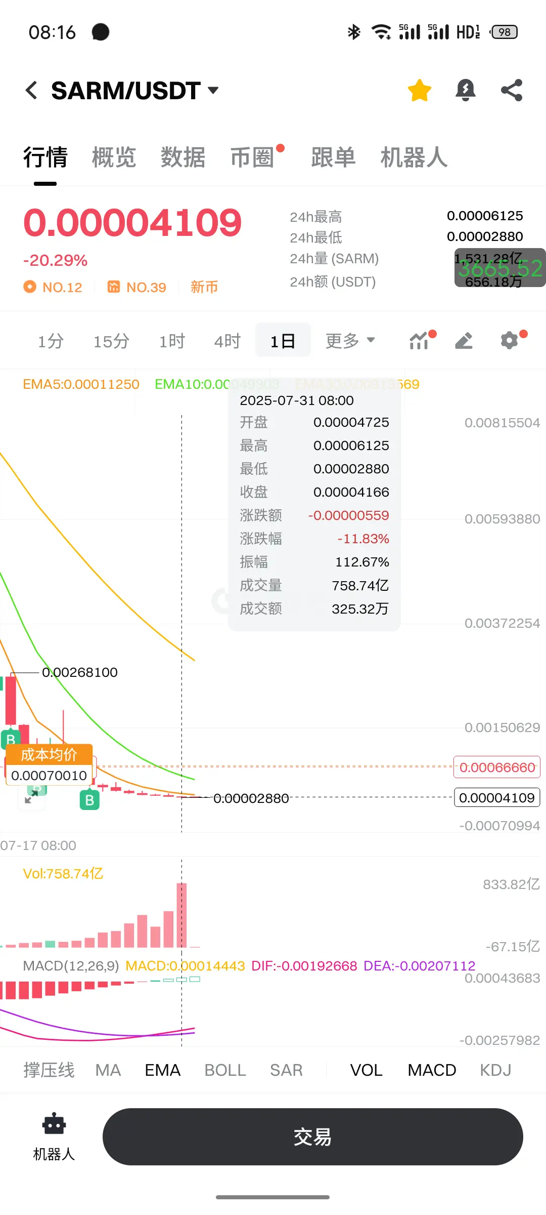The width and height of the screenshot is (546, 1215).
Task: Open the SARM/USDT pair dropdown
Action: click(135, 91)
